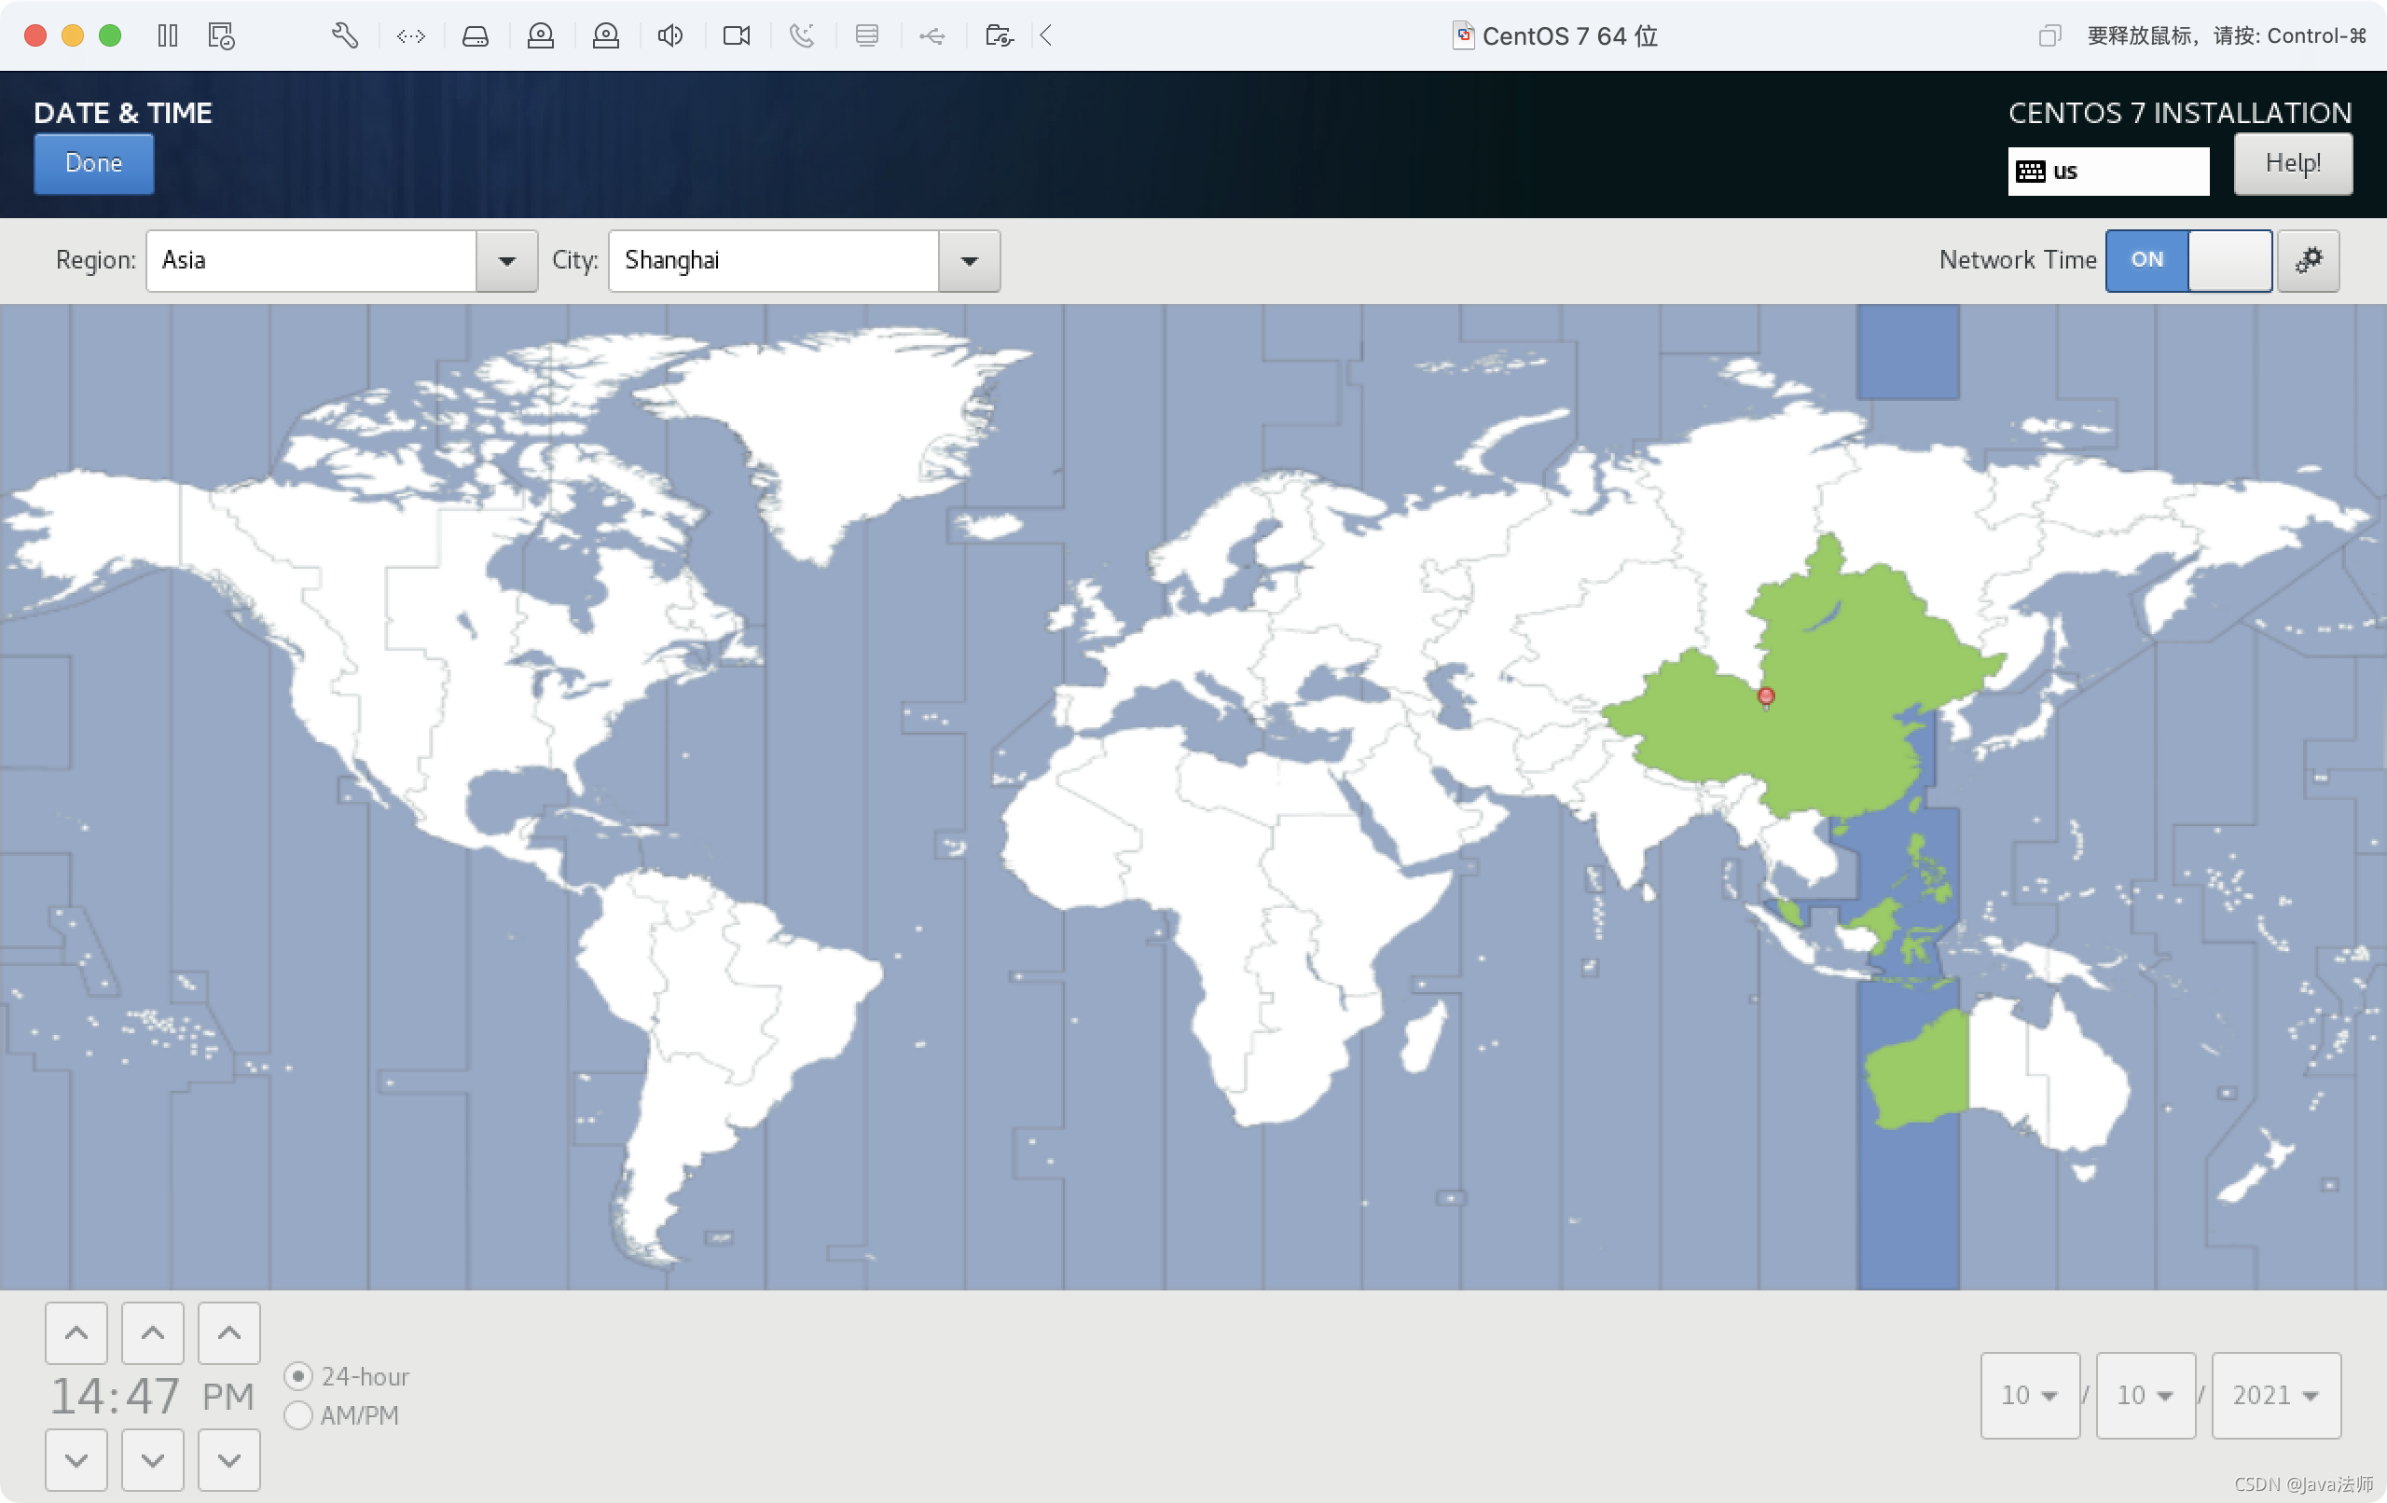Open Network Time settings gear
This screenshot has width=2387, height=1503.
[x=2308, y=261]
